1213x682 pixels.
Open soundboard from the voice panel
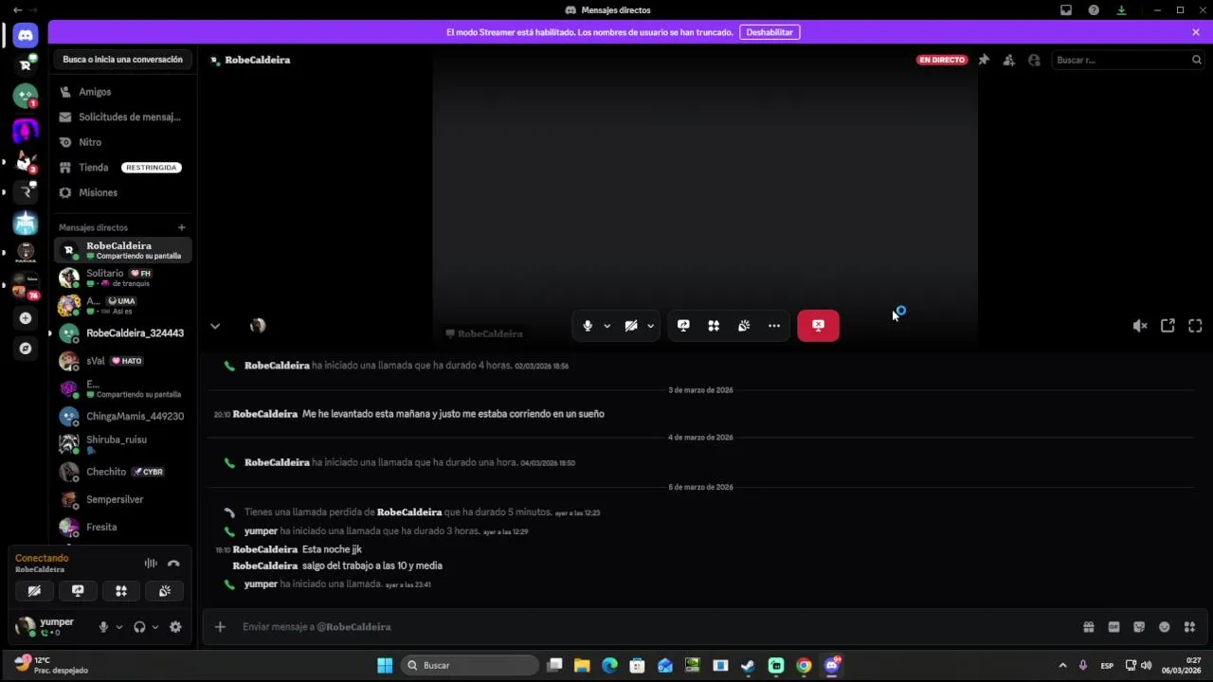[165, 591]
